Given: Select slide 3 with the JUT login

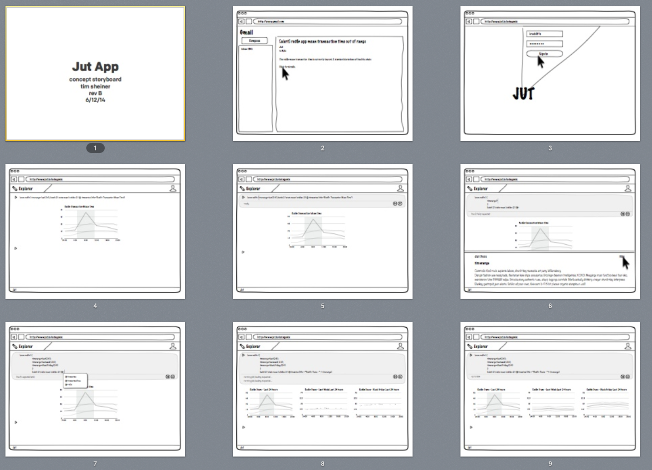Looking at the screenshot, I should coord(550,74).
